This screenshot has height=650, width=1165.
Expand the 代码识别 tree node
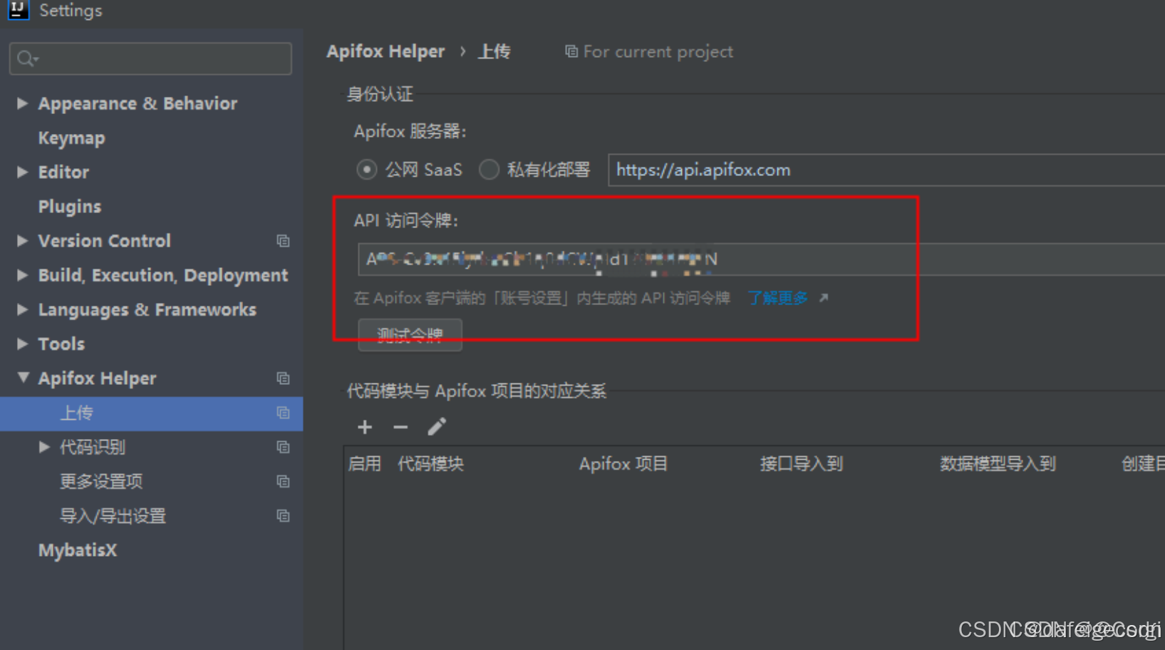(44, 447)
